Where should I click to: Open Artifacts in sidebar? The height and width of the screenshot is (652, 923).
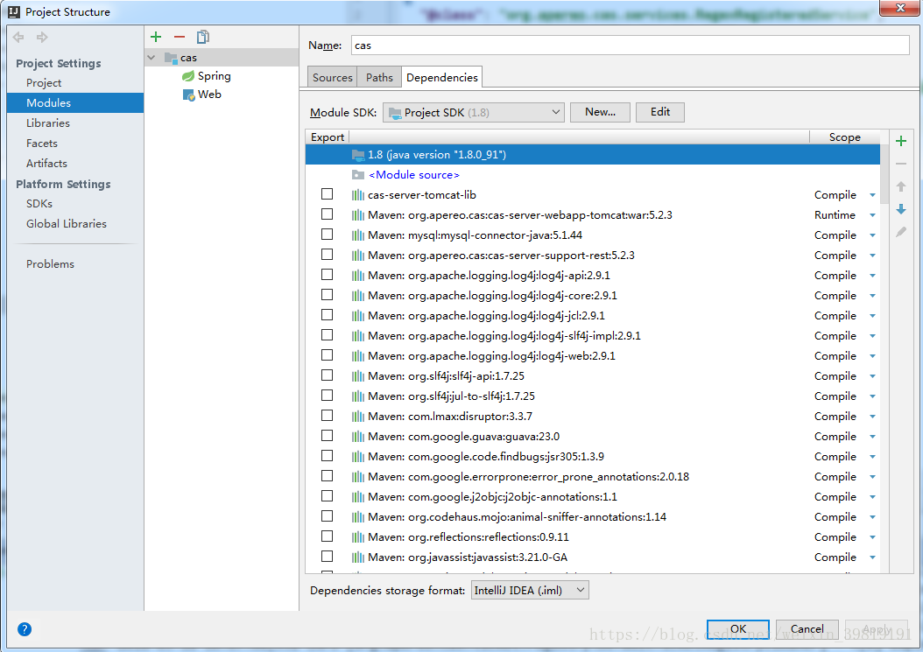coord(46,164)
